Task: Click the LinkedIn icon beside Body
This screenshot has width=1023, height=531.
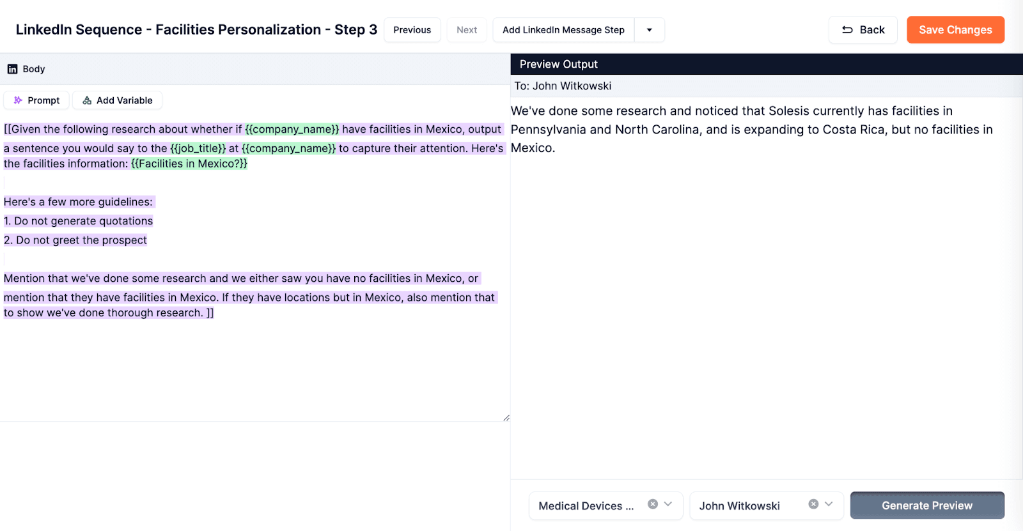Action: (x=12, y=69)
